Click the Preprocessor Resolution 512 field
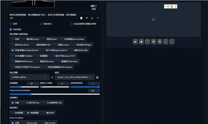 tap(94, 91)
